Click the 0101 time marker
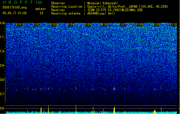Image resolution: width=180 pixels, height=114 pixels. pos(19,25)
